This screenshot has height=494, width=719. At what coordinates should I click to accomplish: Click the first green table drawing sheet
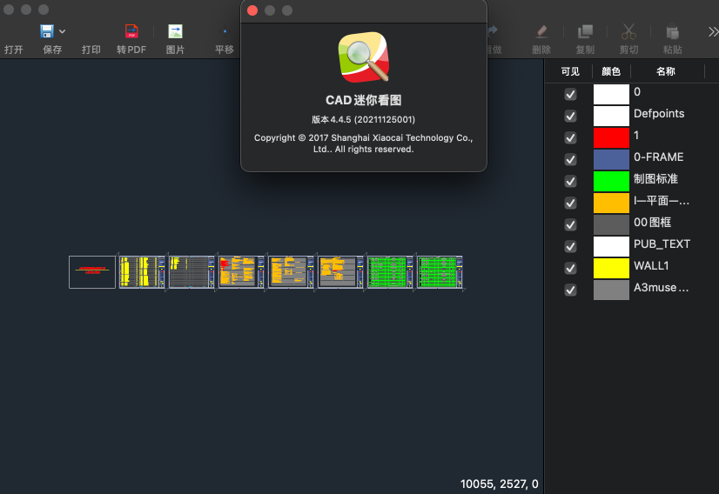tap(390, 272)
